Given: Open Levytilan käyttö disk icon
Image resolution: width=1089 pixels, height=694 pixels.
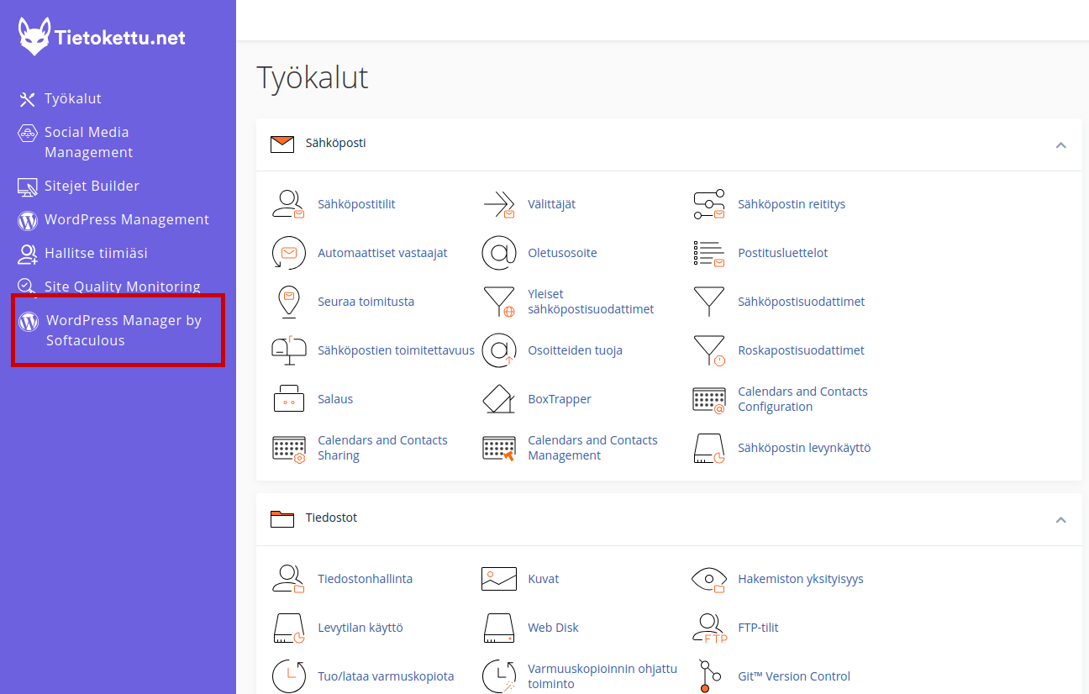Looking at the screenshot, I should point(288,628).
